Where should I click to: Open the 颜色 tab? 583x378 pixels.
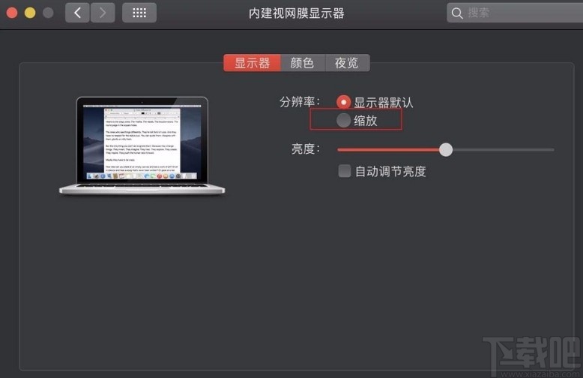pyautogui.click(x=303, y=63)
